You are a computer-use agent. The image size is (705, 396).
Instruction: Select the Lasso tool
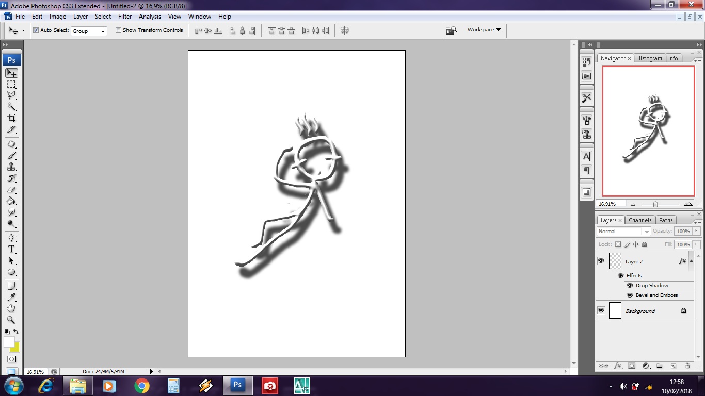tap(11, 96)
